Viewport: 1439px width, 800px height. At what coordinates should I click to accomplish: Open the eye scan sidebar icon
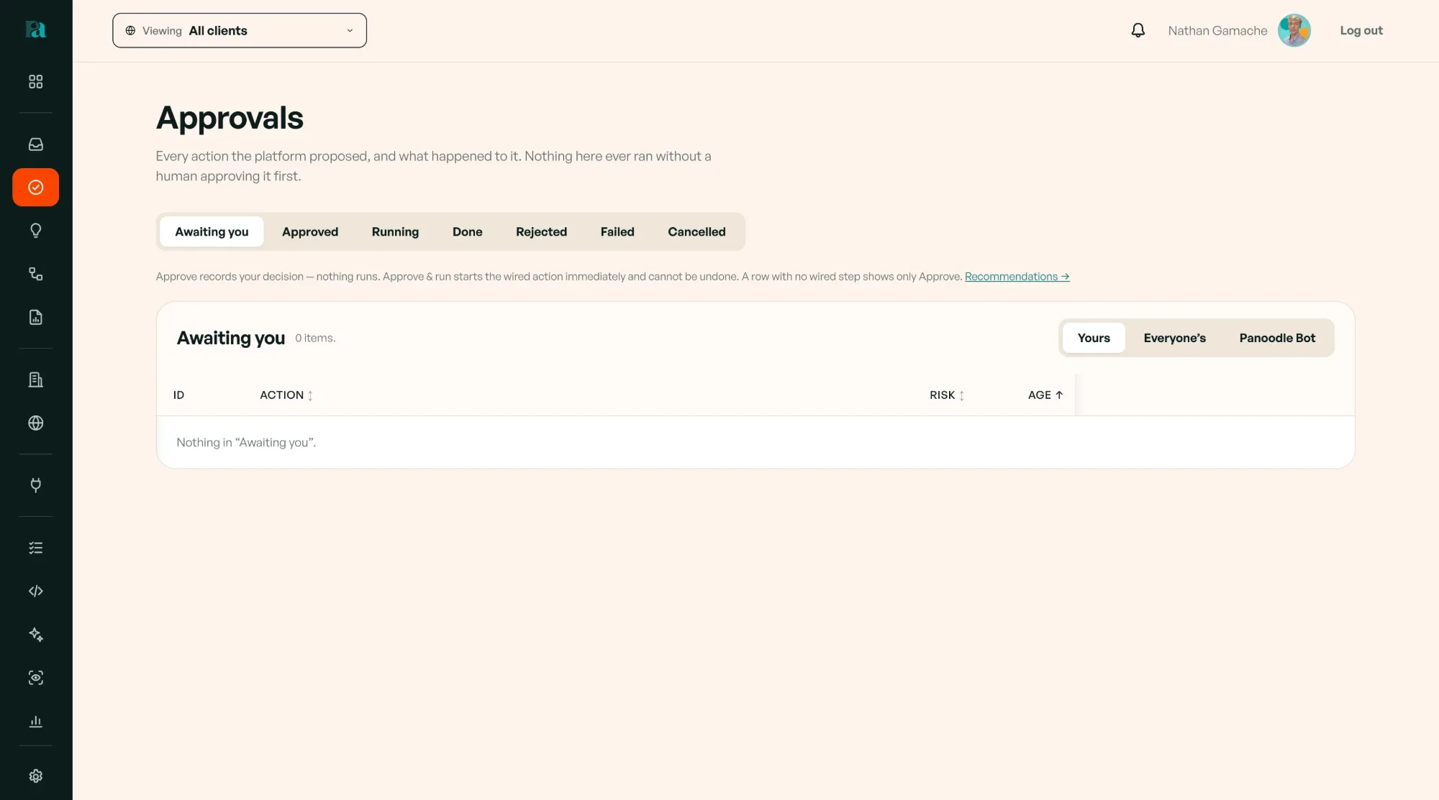click(x=35, y=677)
